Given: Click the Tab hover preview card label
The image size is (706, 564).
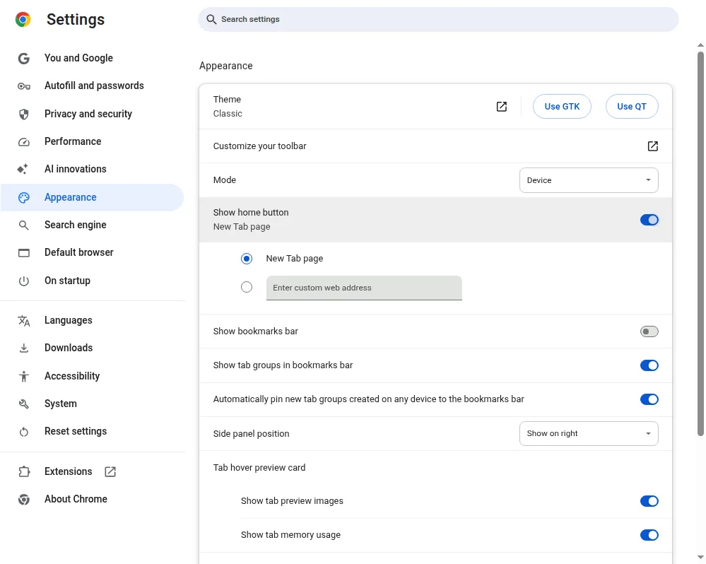Looking at the screenshot, I should 259,468.
